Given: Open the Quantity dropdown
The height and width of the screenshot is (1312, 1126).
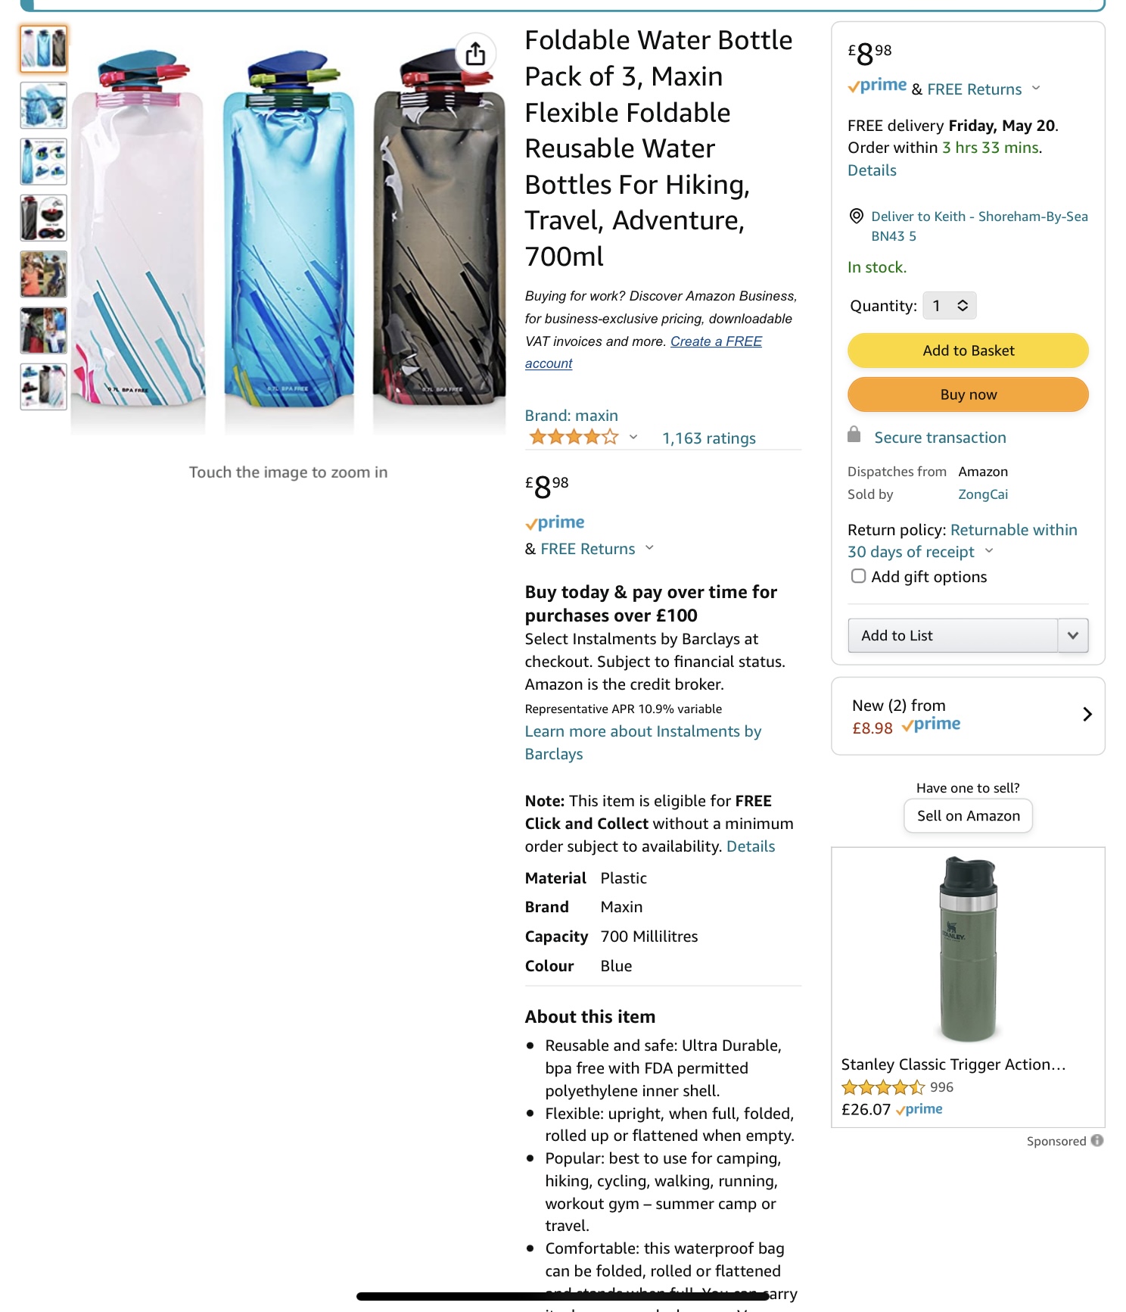Looking at the screenshot, I should (x=950, y=306).
